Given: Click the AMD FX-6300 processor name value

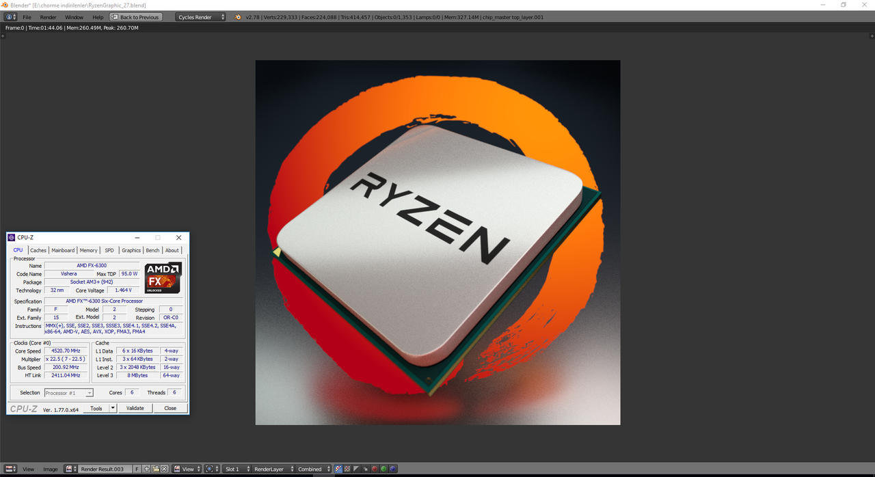Looking at the screenshot, I should (92, 265).
